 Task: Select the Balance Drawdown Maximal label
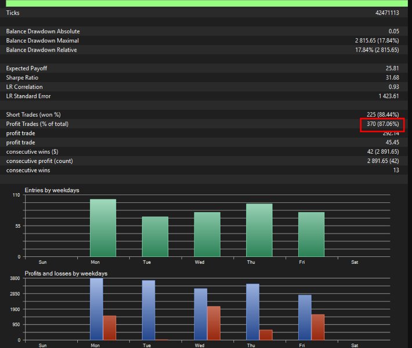[42, 41]
